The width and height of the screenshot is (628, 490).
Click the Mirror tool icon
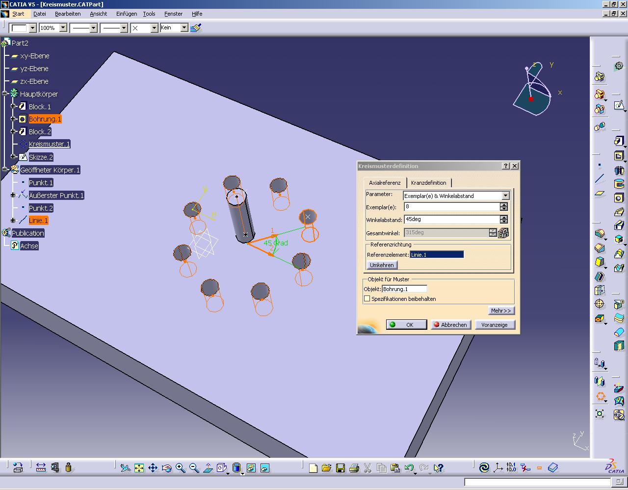pos(600,381)
